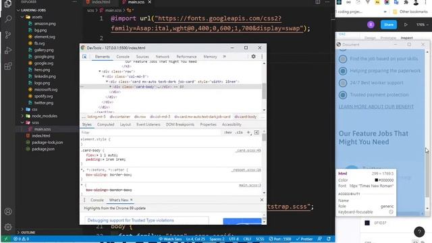Click the Chrome extensions puzzle icon

coord(406,3)
